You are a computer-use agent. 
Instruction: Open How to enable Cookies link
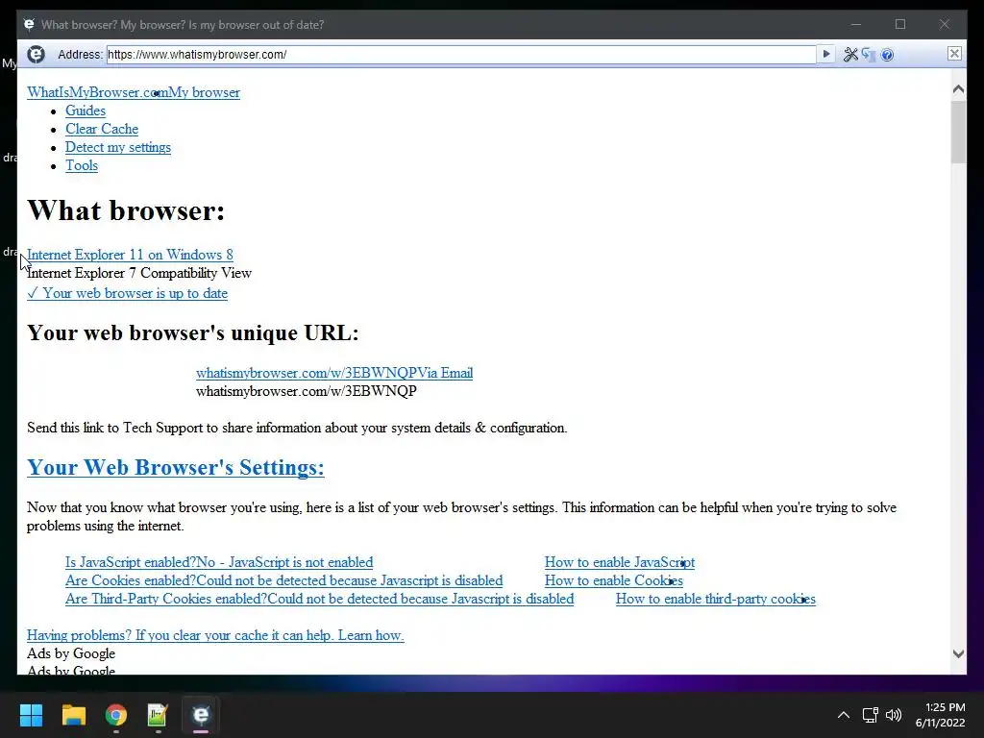(x=614, y=580)
